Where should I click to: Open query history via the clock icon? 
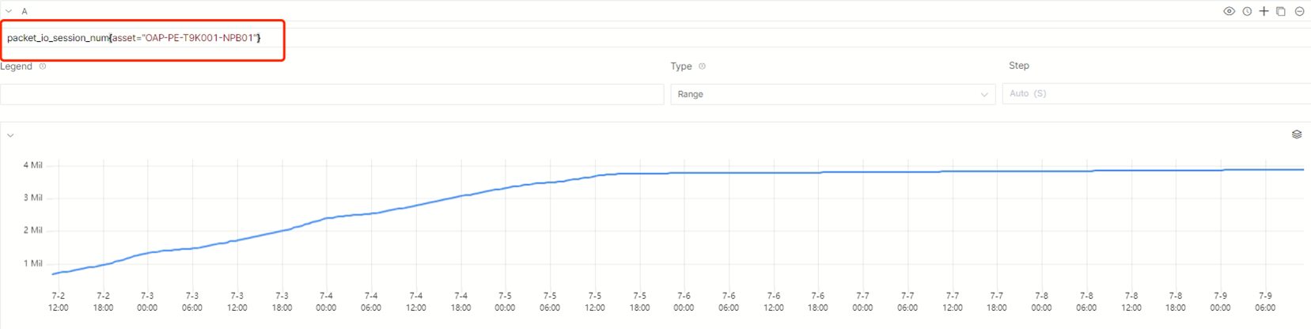pyautogui.click(x=1247, y=11)
